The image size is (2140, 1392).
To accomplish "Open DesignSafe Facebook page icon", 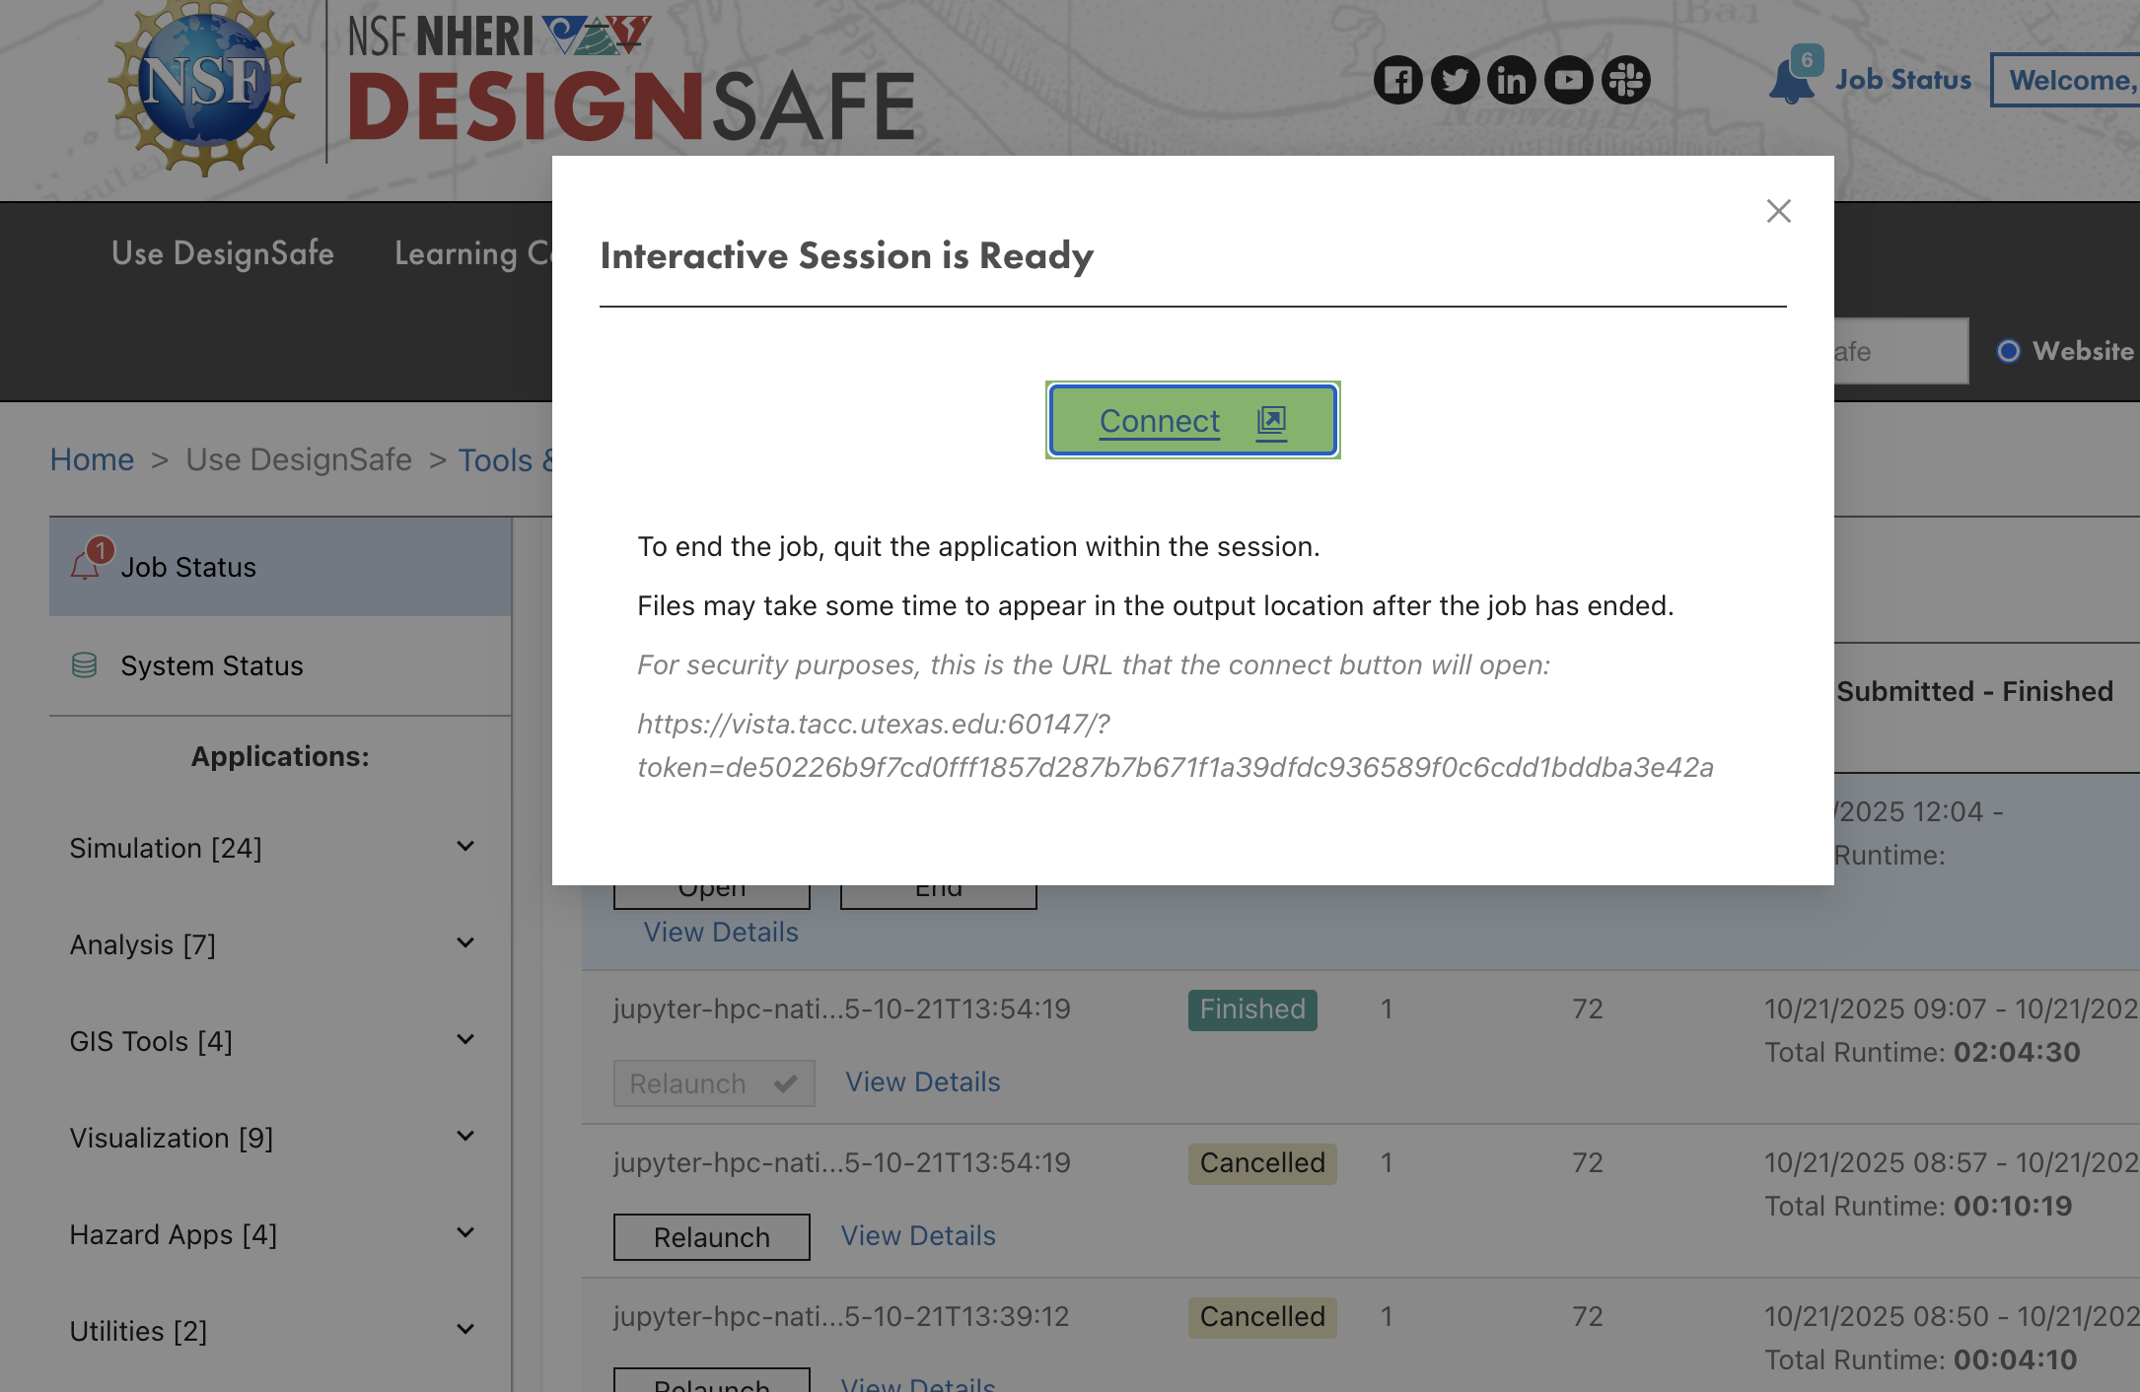I will [1397, 80].
